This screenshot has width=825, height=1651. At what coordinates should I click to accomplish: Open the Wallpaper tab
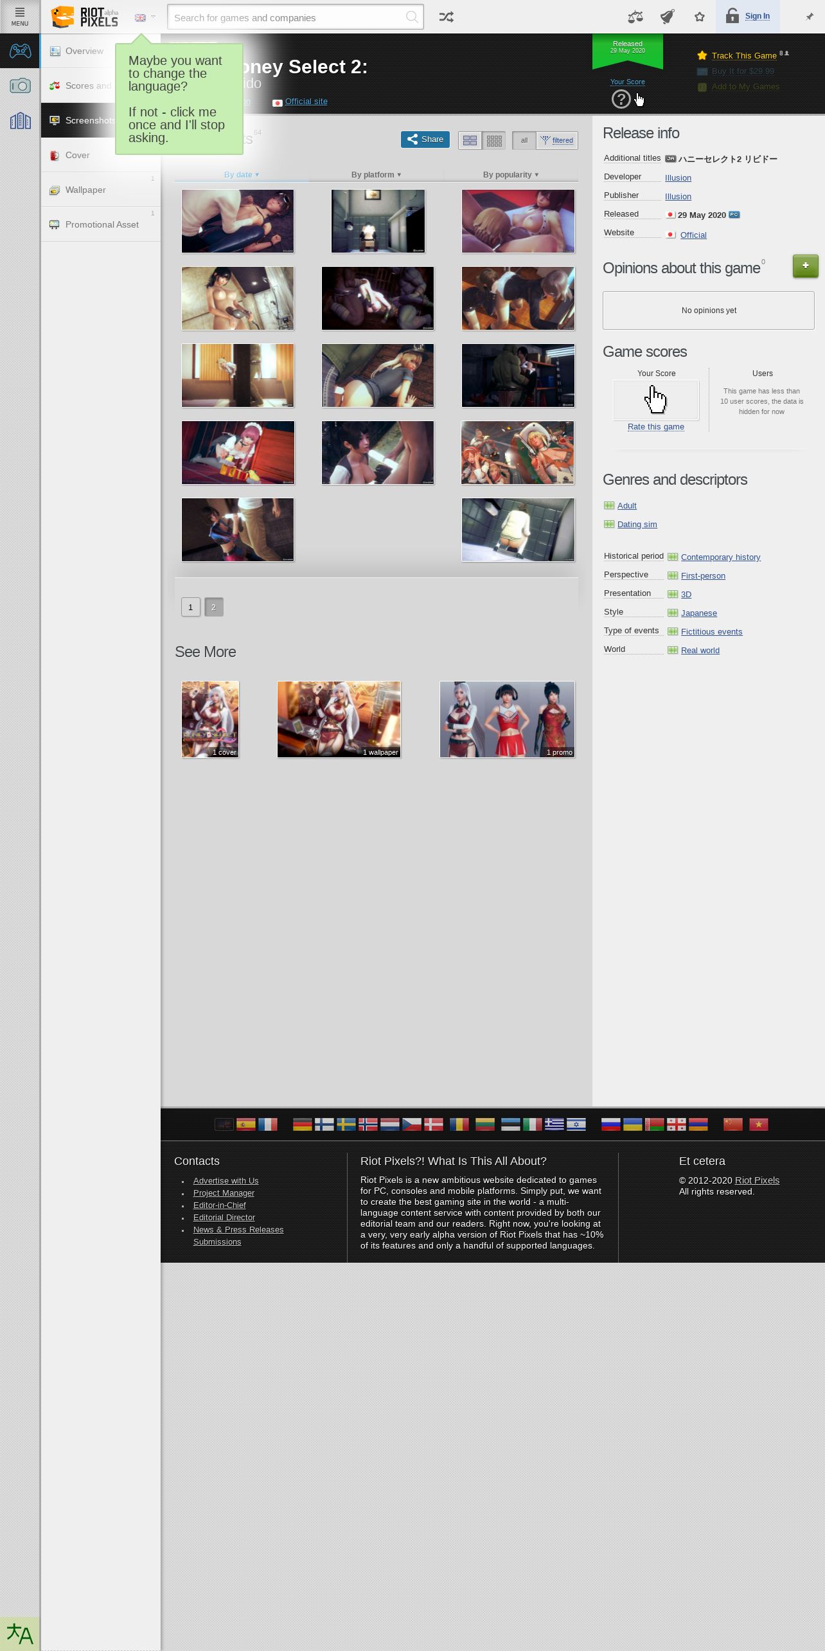[101, 190]
